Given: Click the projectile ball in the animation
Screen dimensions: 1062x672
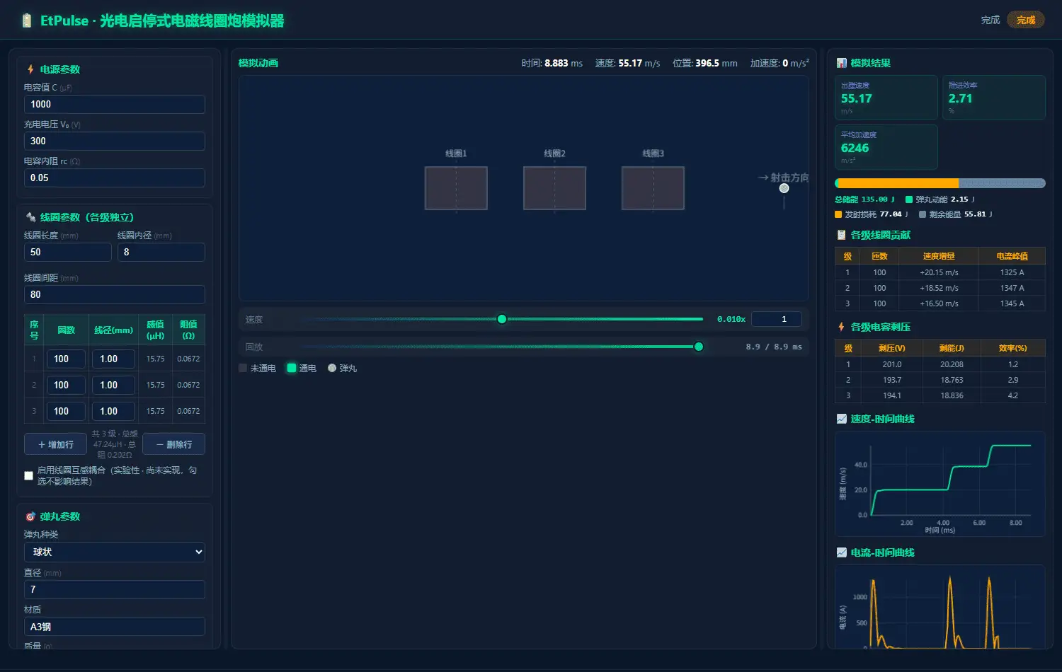Looking at the screenshot, I should point(784,188).
